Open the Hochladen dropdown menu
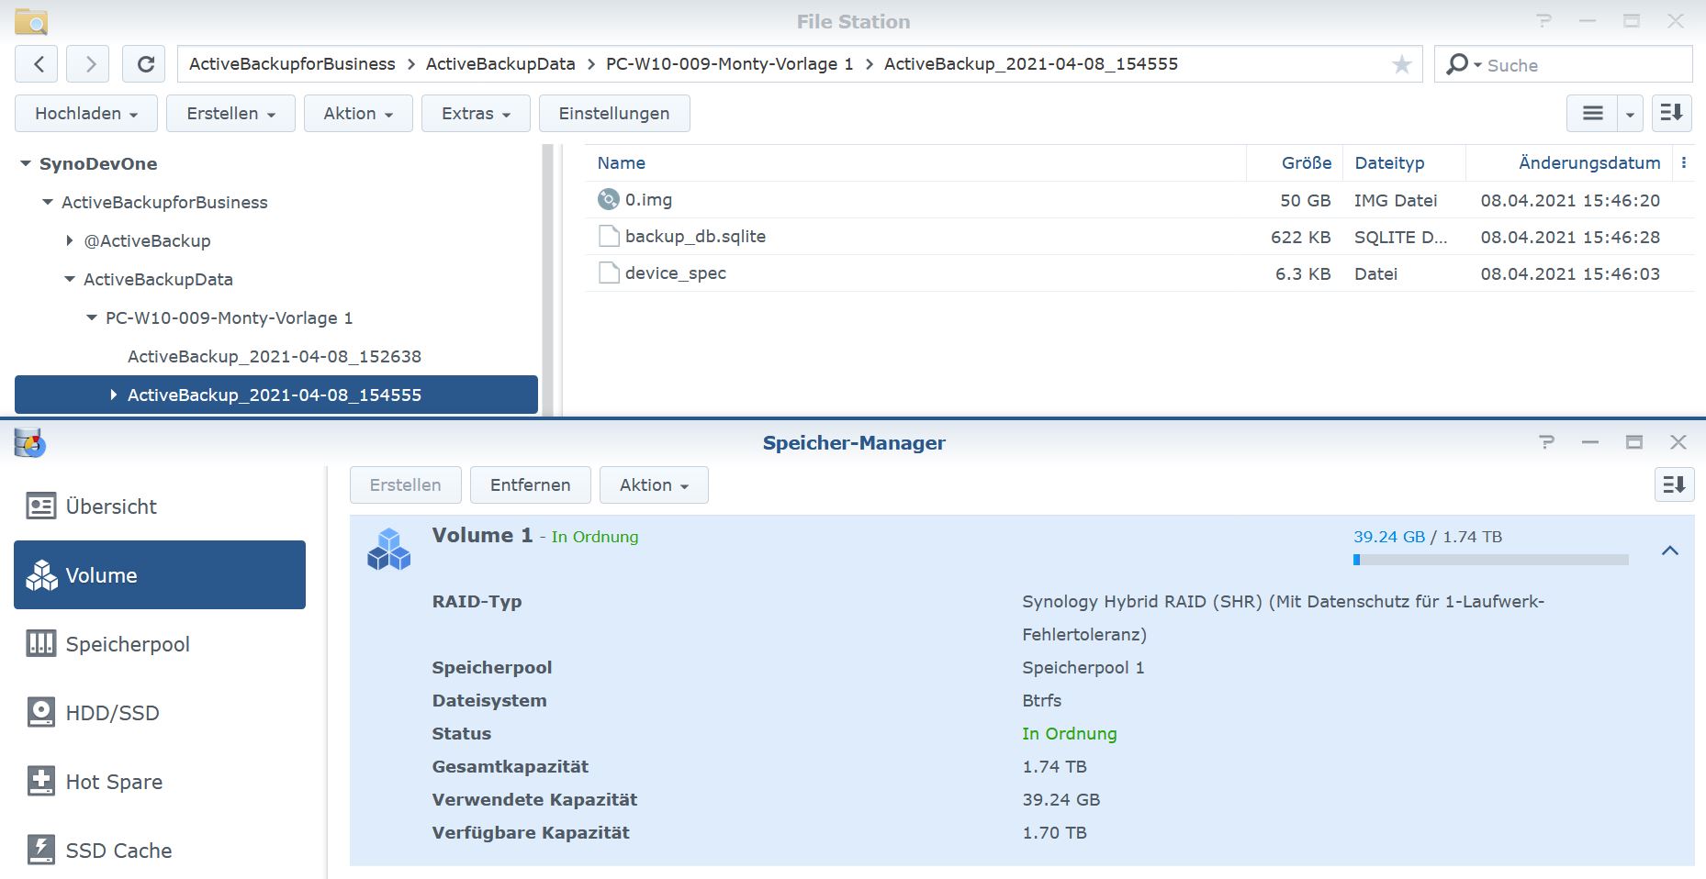 [85, 113]
